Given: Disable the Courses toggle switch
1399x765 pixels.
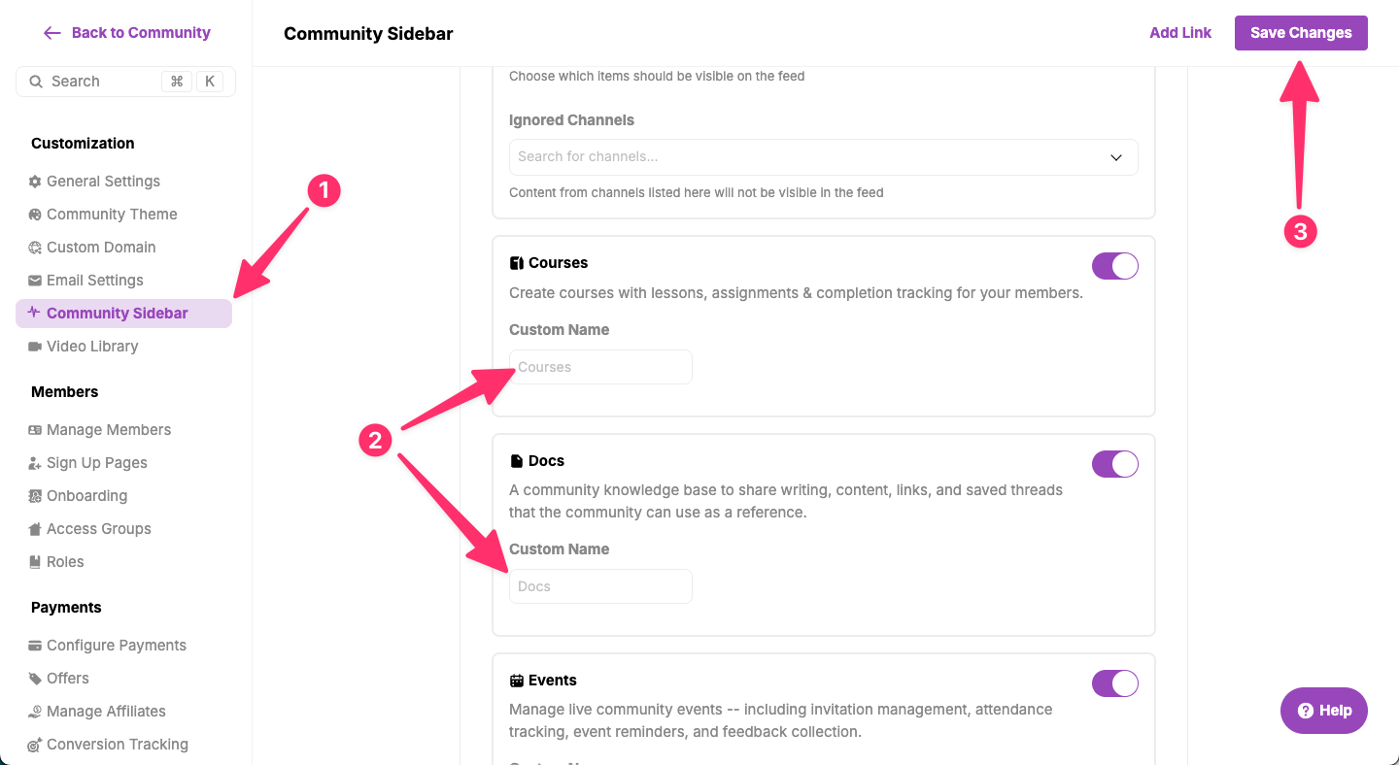Looking at the screenshot, I should point(1115,266).
